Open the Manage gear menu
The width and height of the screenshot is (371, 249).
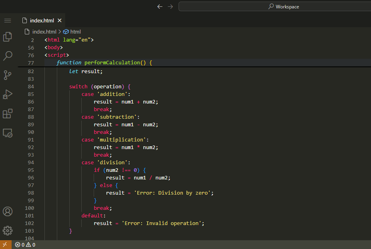[8, 231]
